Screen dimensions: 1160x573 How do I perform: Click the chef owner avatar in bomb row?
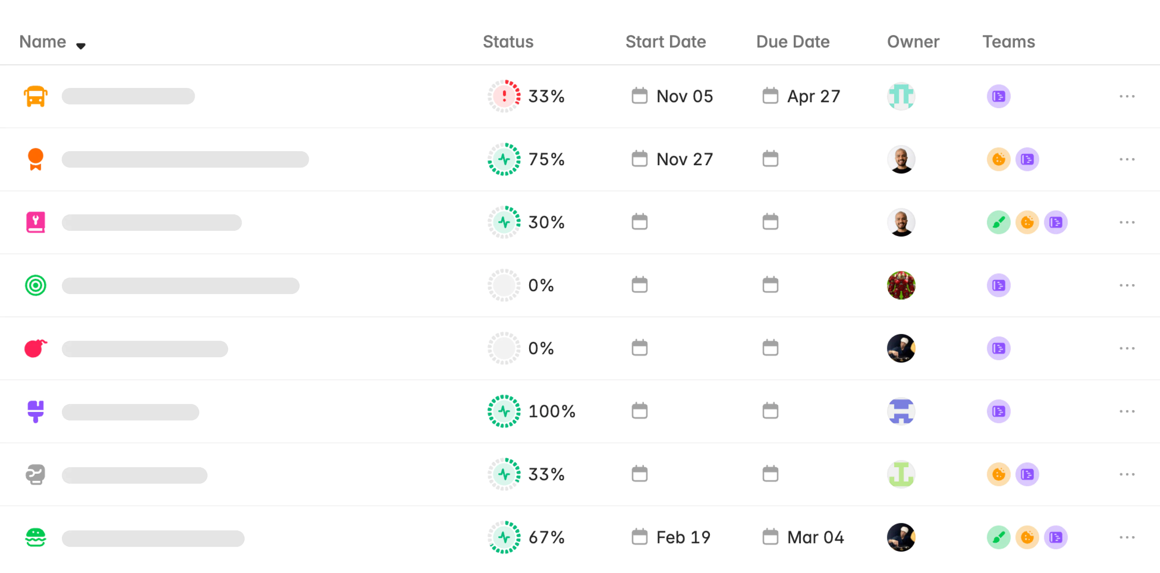coord(901,348)
